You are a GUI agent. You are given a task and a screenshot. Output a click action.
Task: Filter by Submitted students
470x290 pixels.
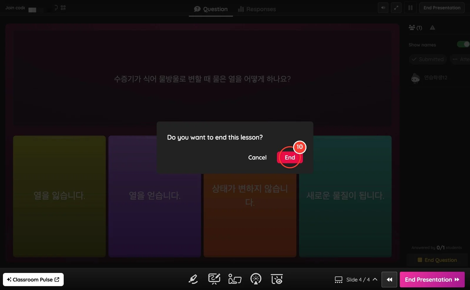point(428,59)
